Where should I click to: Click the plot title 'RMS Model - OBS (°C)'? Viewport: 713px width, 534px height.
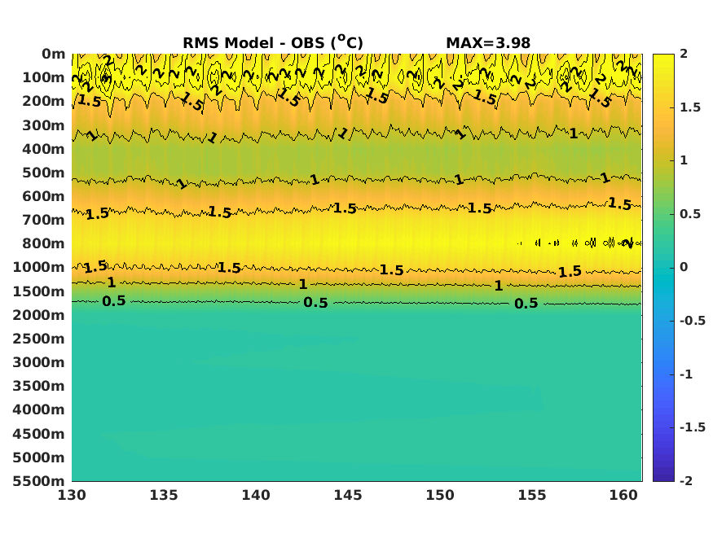(273, 42)
